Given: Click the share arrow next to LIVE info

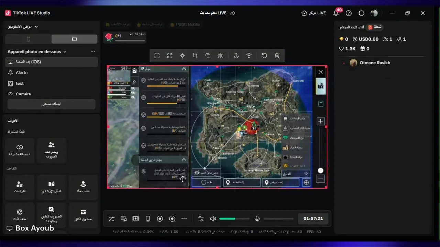Looking at the screenshot, I should coord(233,13).
